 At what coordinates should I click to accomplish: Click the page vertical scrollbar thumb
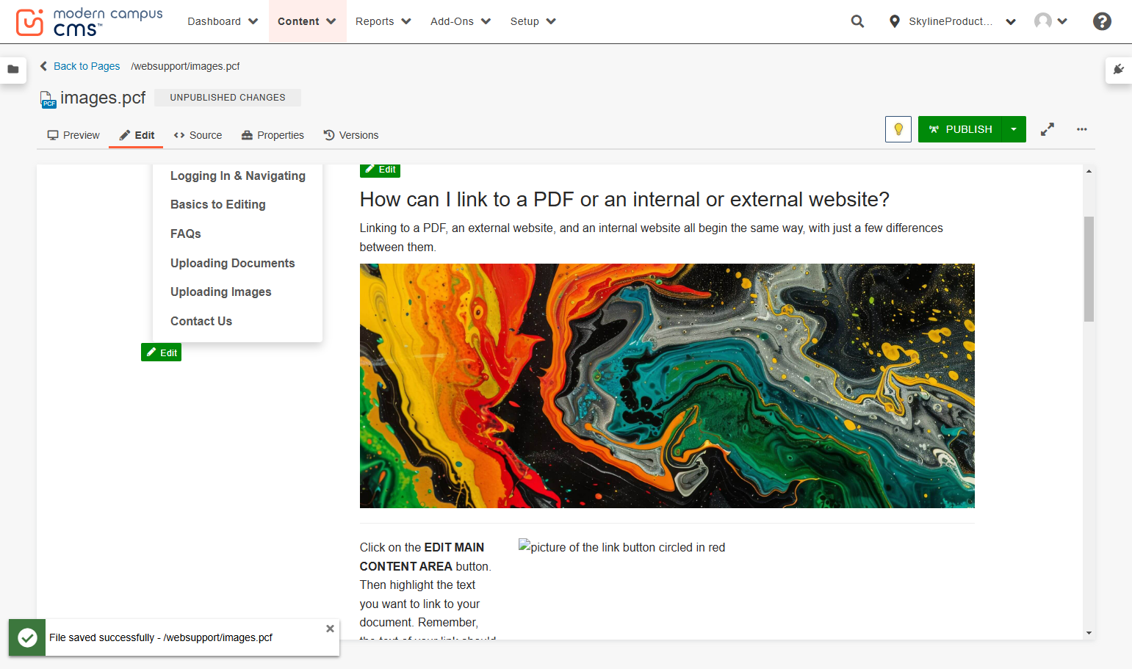click(1089, 269)
